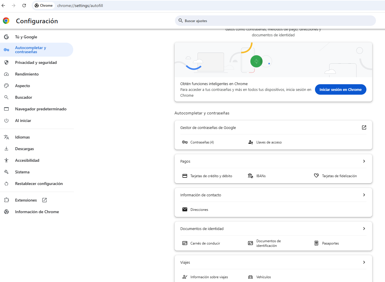Open Contraseñas (4) link

click(x=202, y=142)
